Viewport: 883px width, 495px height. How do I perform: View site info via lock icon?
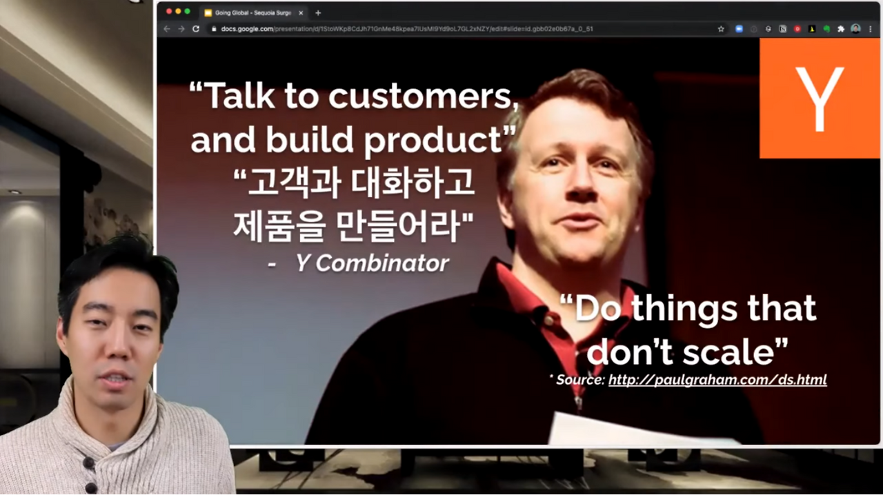pos(214,29)
